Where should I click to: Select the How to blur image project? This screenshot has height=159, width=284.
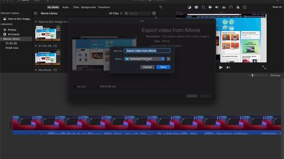(20, 19)
